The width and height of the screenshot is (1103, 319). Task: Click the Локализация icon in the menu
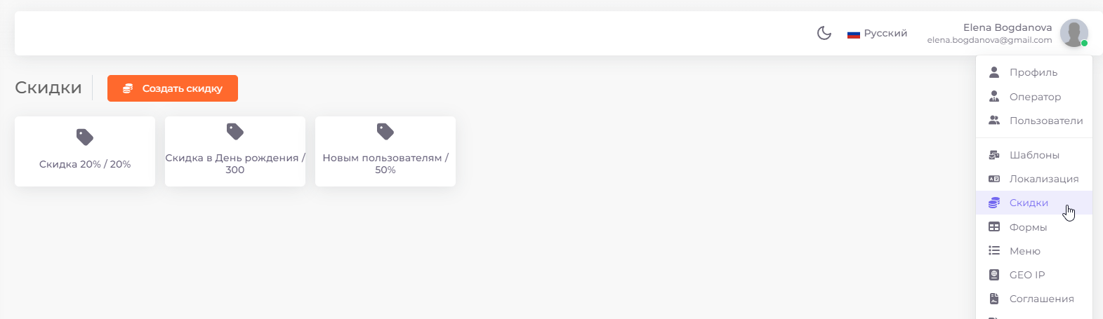pos(994,179)
